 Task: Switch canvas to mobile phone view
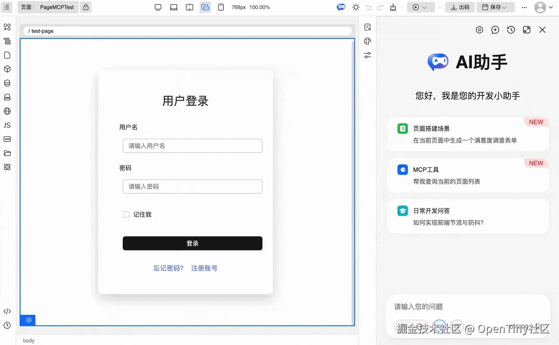[x=221, y=7]
